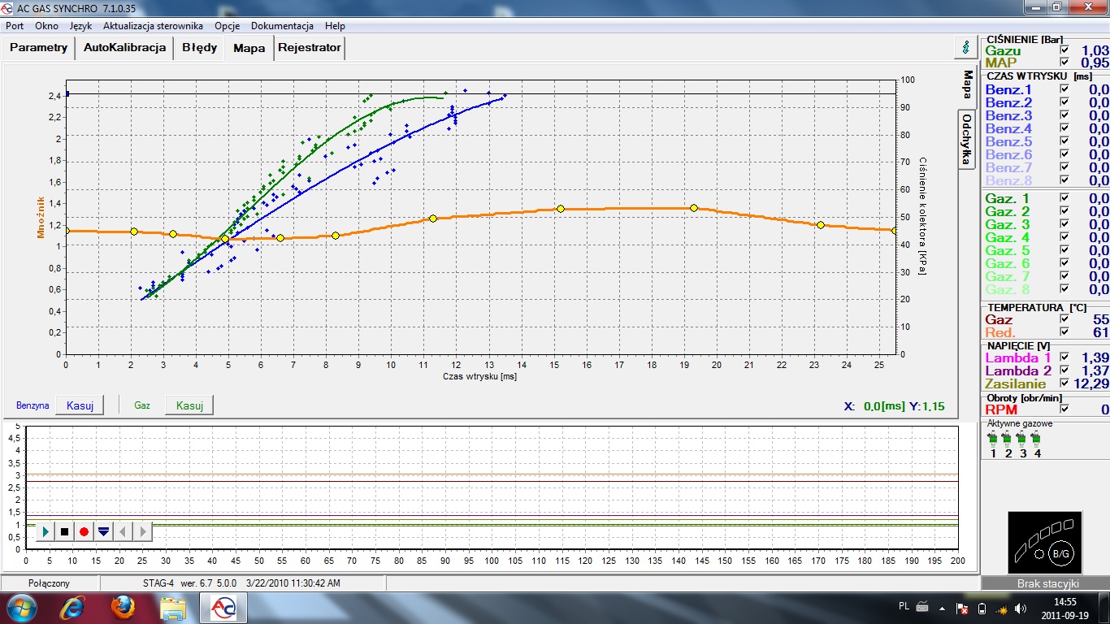1110x624 pixels.
Task: Switch to the AutoKalibracja tab
Action: coord(124,47)
